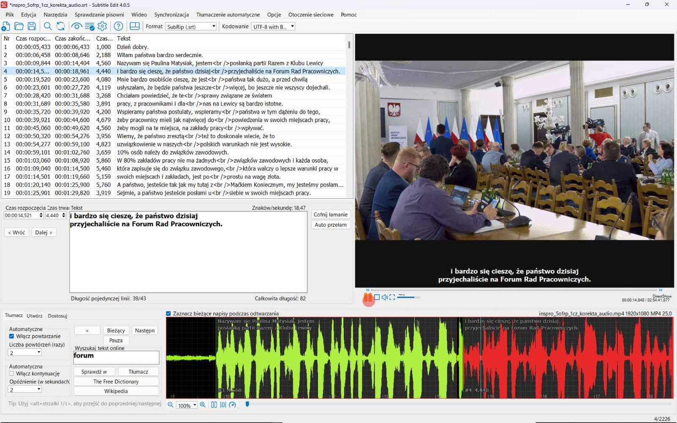Toggle layout panels icon in toolbar
Image resolution: width=677 pixels, height=423 pixels.
click(x=135, y=26)
